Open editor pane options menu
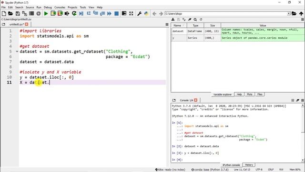This screenshot has height=172, width=305. [x=167, y=24]
